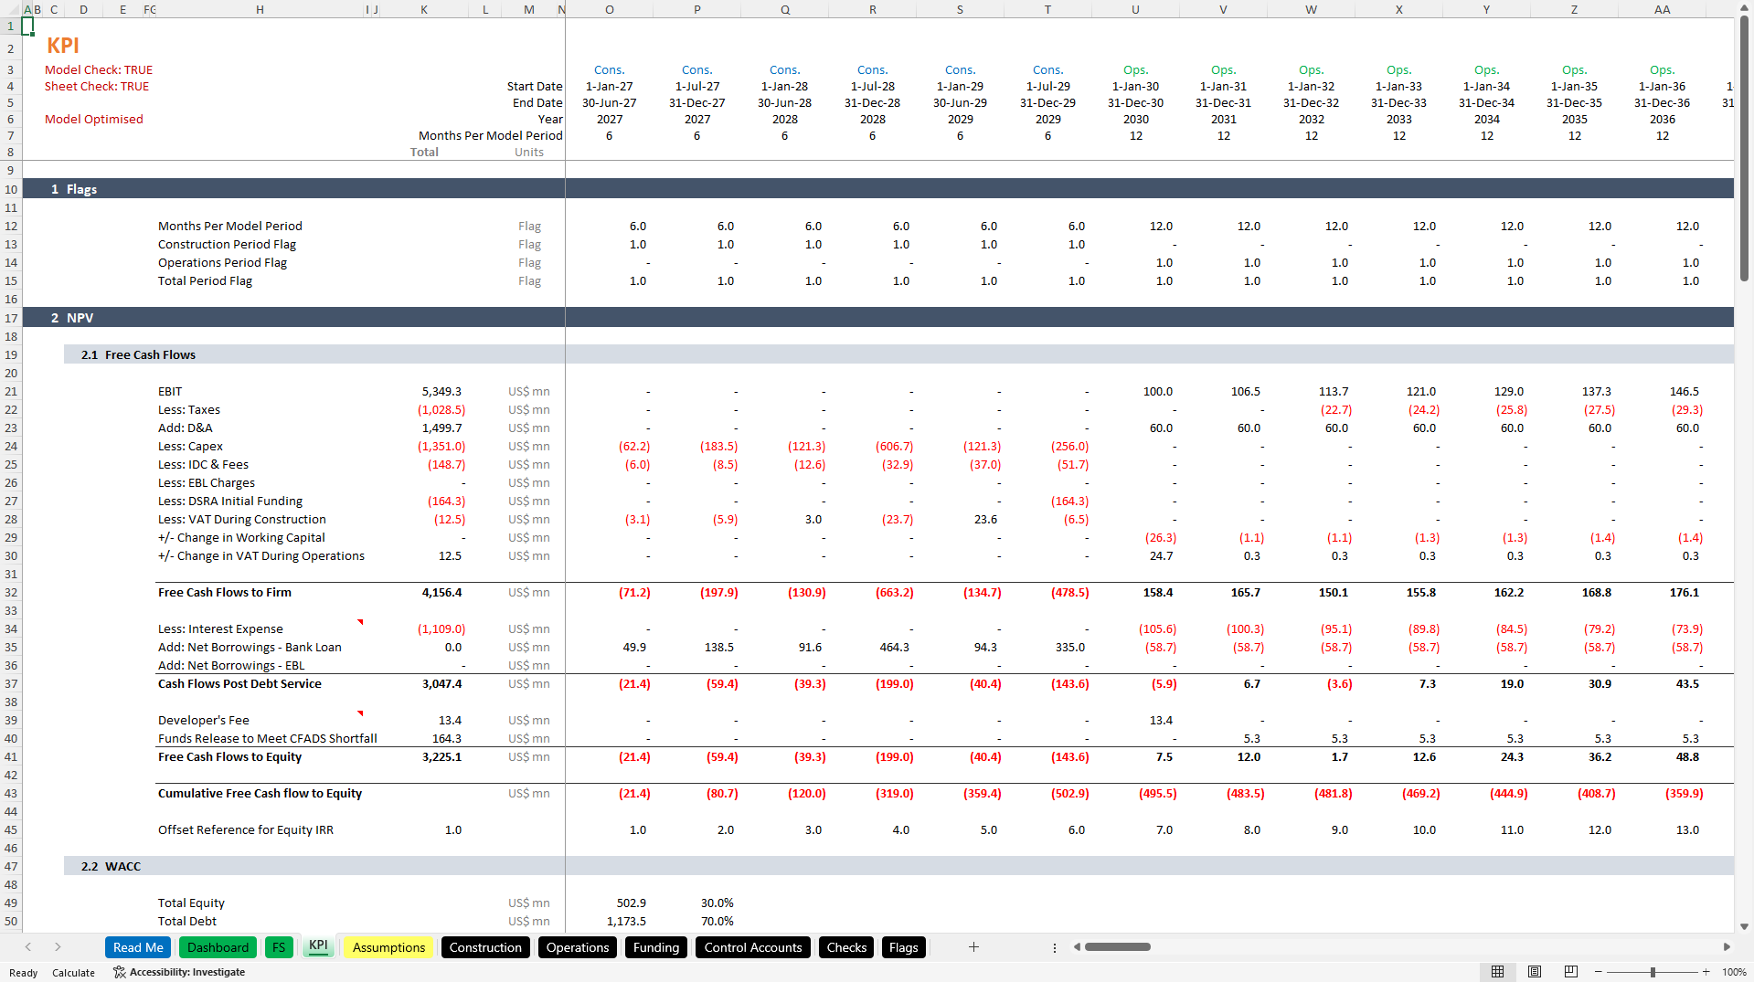Screen dimensions: 1754x982
Task: Select DSRA Initial Funding total (164.3)
Action: [x=446, y=501]
